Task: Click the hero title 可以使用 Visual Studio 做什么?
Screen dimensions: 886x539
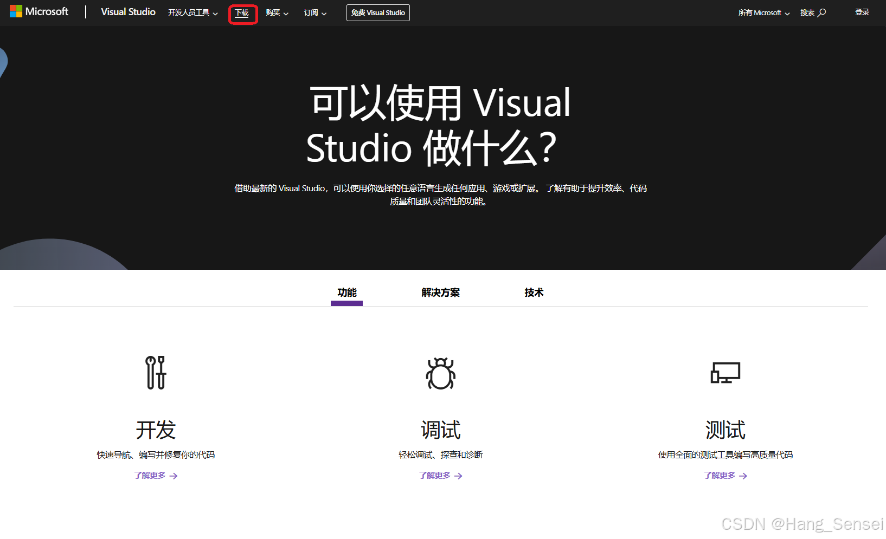Action: pos(439,125)
